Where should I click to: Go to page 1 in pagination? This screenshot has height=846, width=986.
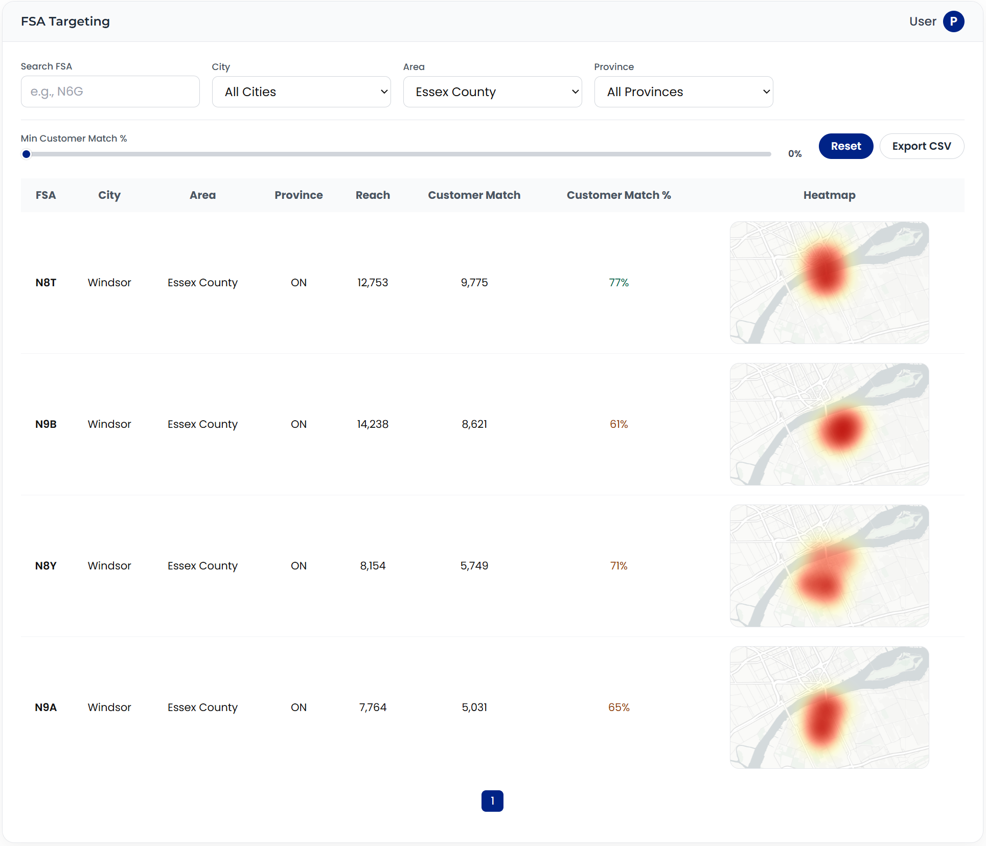[x=492, y=801]
